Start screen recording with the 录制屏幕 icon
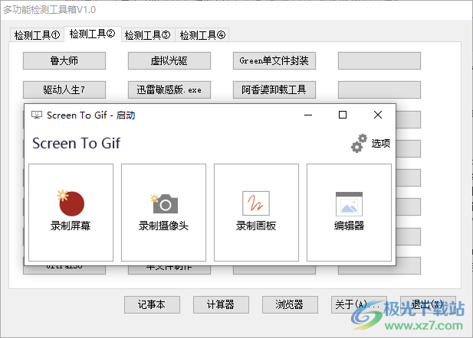This screenshot has width=473, height=338. pyautogui.click(x=71, y=213)
